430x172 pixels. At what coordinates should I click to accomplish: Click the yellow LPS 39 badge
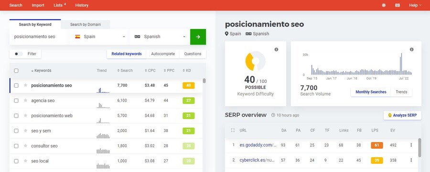pos(376,160)
